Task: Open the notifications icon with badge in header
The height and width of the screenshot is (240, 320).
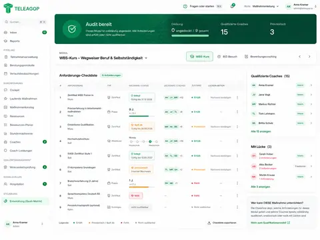Action: (x=233, y=6)
